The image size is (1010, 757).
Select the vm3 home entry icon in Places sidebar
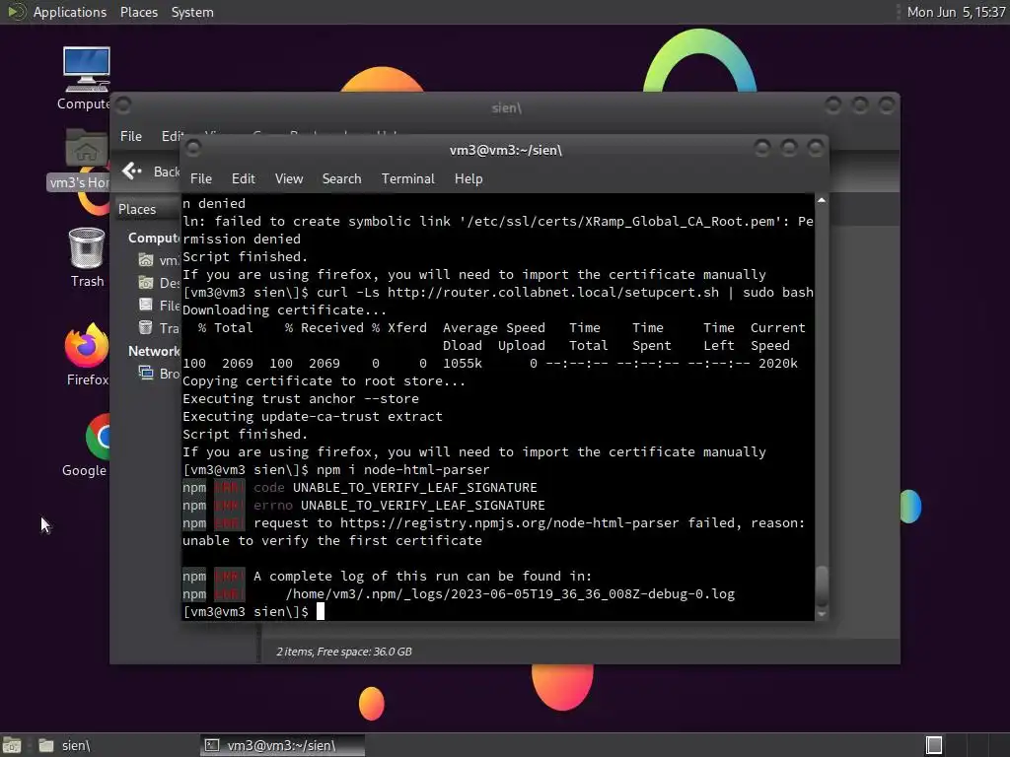(146, 260)
